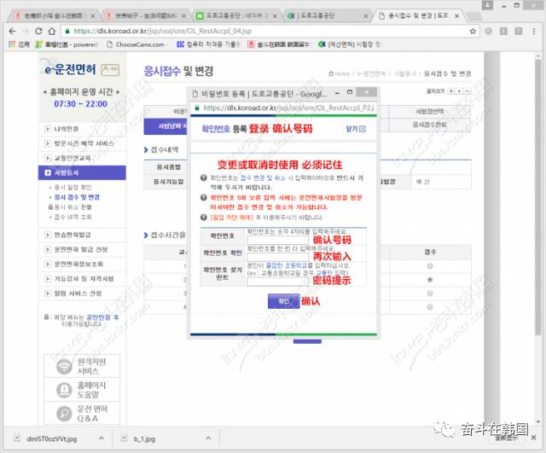The height and width of the screenshot is (453, 546).
Task: Click the 시험장선택 step header
Action: point(430,112)
